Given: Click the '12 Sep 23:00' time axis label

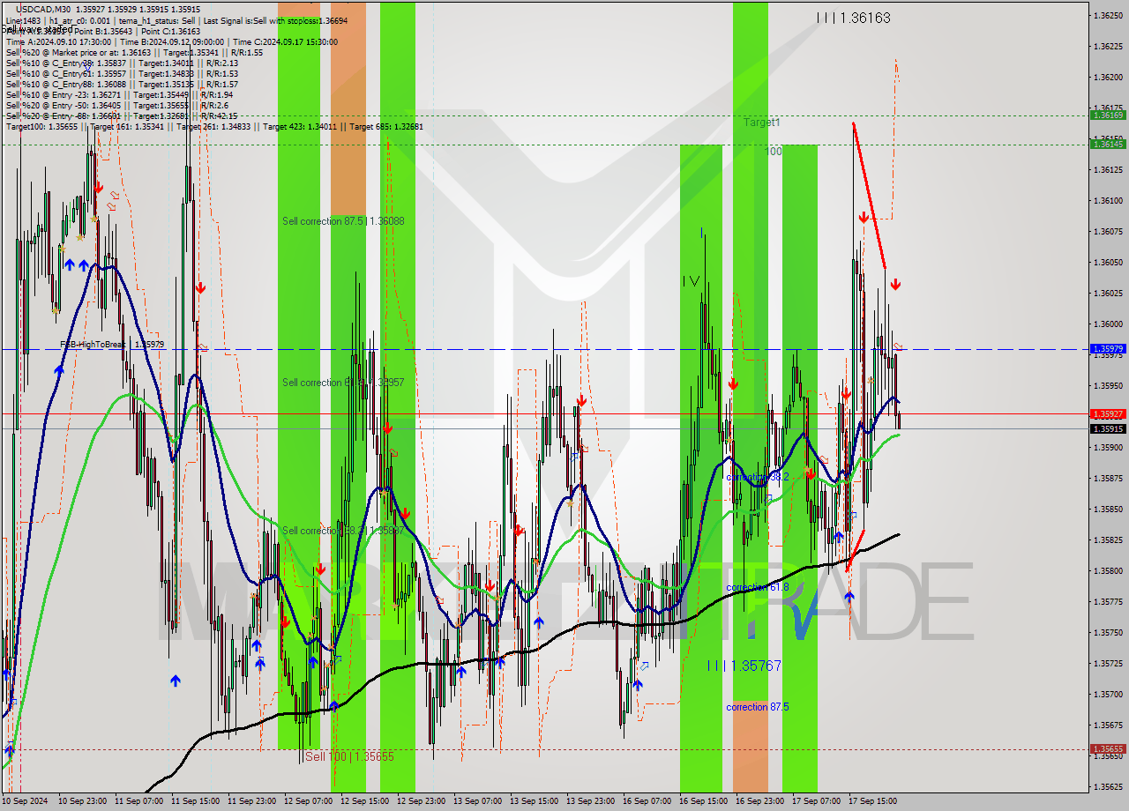Looking at the screenshot, I should coord(421,801).
